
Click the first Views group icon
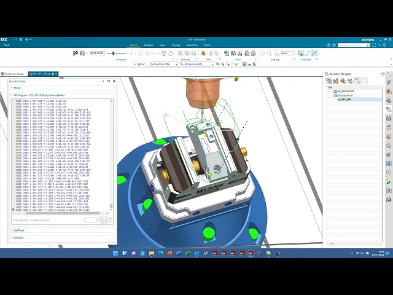227,53
